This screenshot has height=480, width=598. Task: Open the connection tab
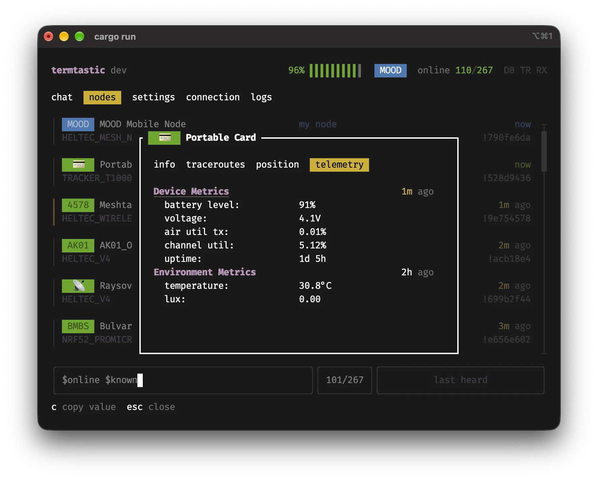(213, 97)
